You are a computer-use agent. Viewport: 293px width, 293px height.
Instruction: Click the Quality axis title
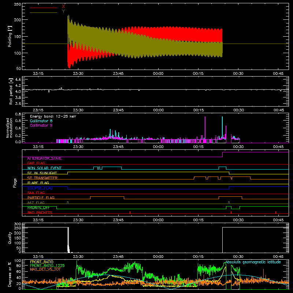[10, 238]
